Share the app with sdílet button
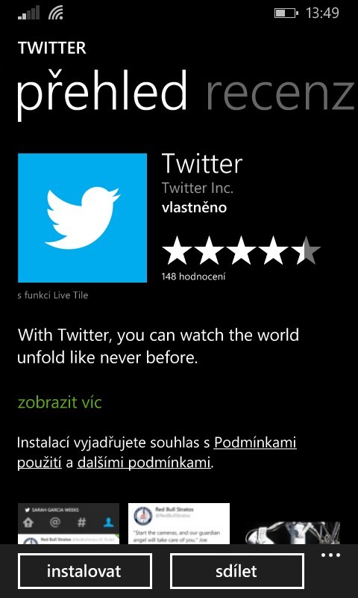Viewport: 358px width, 598px height. (236, 571)
